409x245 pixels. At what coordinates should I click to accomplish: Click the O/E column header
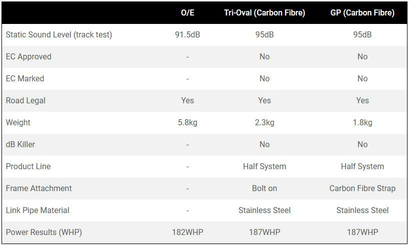187,13
